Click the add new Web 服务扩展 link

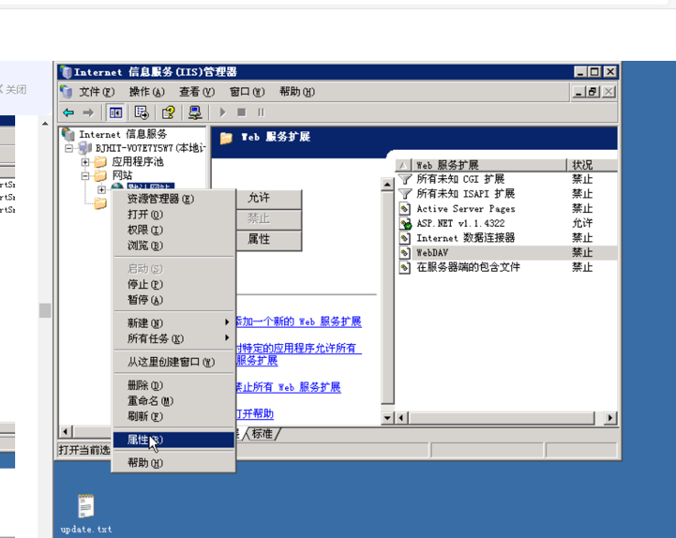[299, 321]
